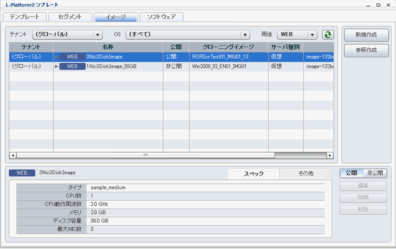This screenshot has width=396, height=249.
Task: Set image to 公開 toggle
Action: 352,173
